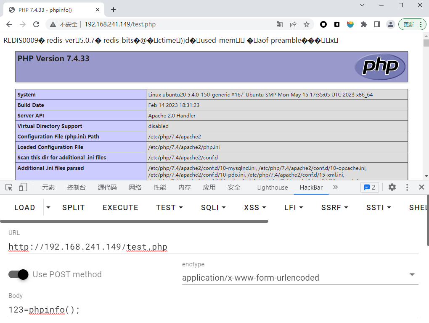This screenshot has width=429, height=323.
Task: Go forward in browser history
Action: (x=23, y=24)
